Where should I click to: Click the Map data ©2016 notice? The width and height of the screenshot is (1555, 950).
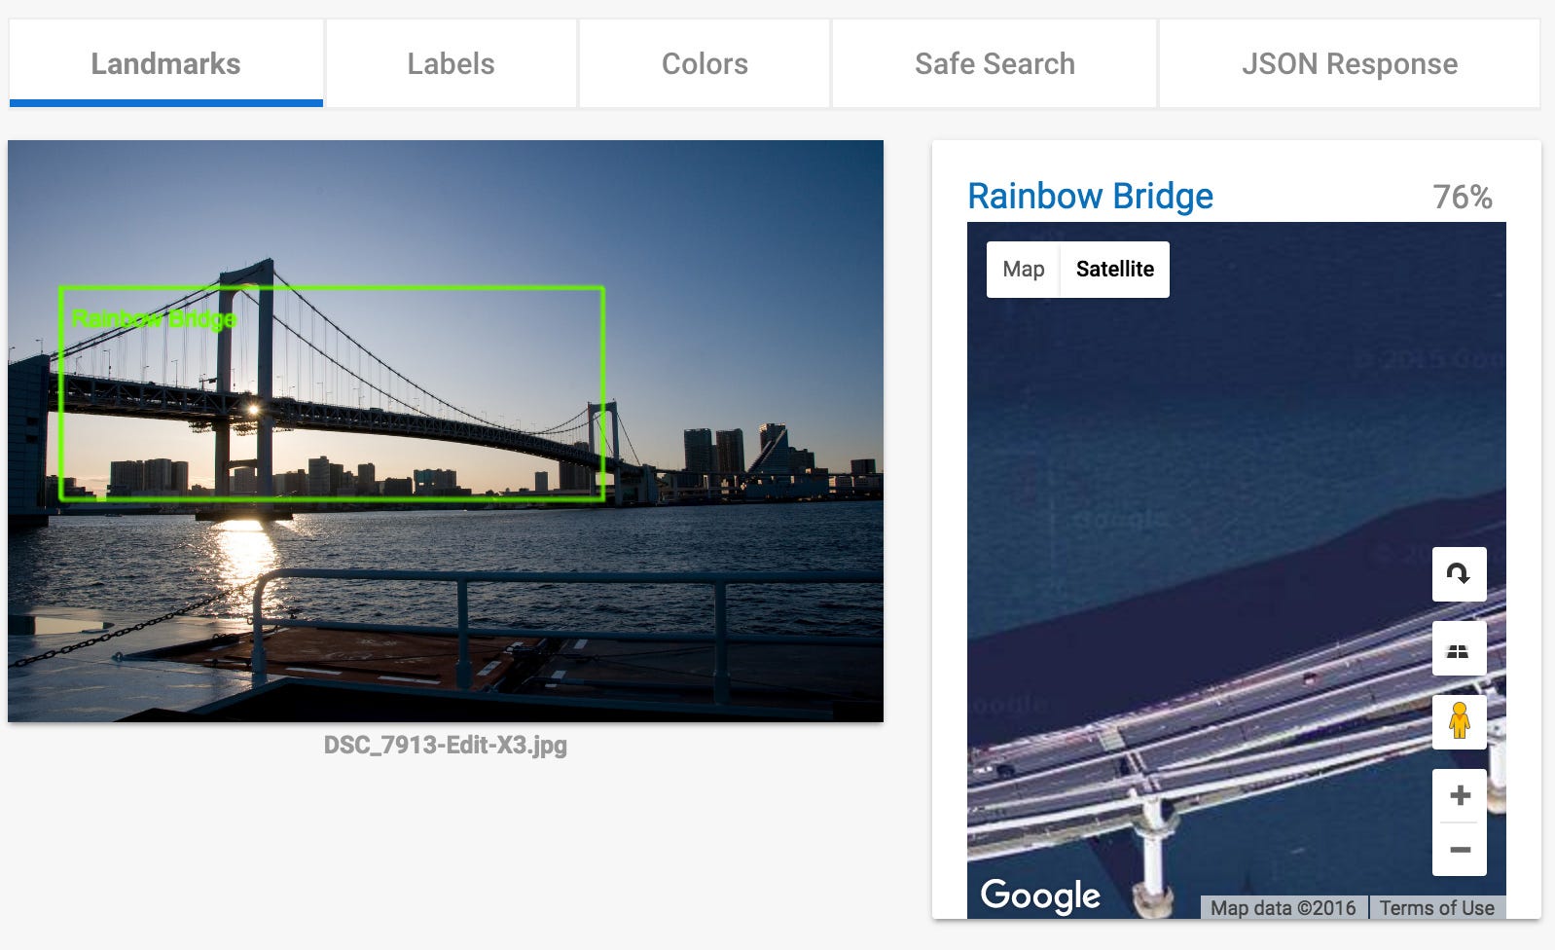click(1283, 908)
